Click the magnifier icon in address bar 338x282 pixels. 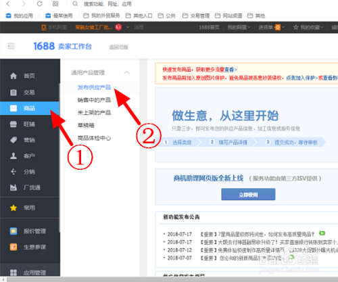[75, 4]
